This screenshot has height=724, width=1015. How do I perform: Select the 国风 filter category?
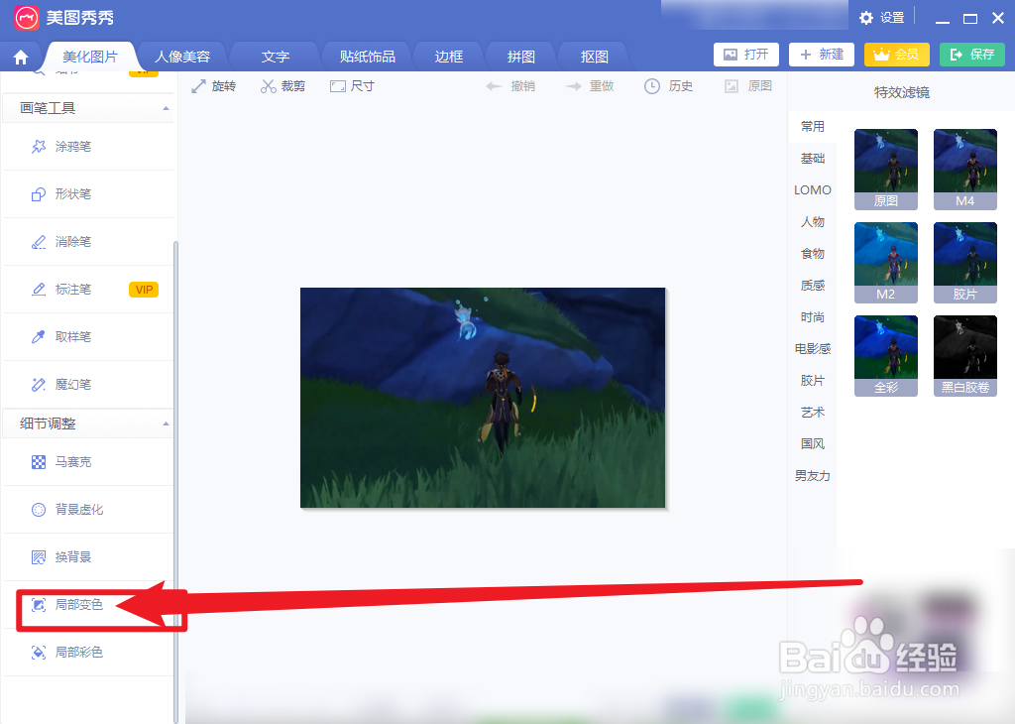[813, 444]
